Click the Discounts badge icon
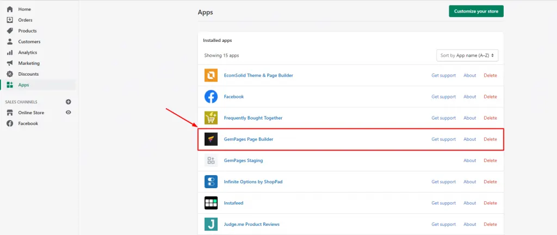This screenshot has width=557, height=235. point(10,74)
